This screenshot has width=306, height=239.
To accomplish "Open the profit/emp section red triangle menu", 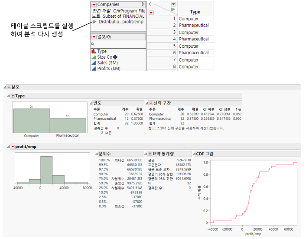I will pos(13,147).
